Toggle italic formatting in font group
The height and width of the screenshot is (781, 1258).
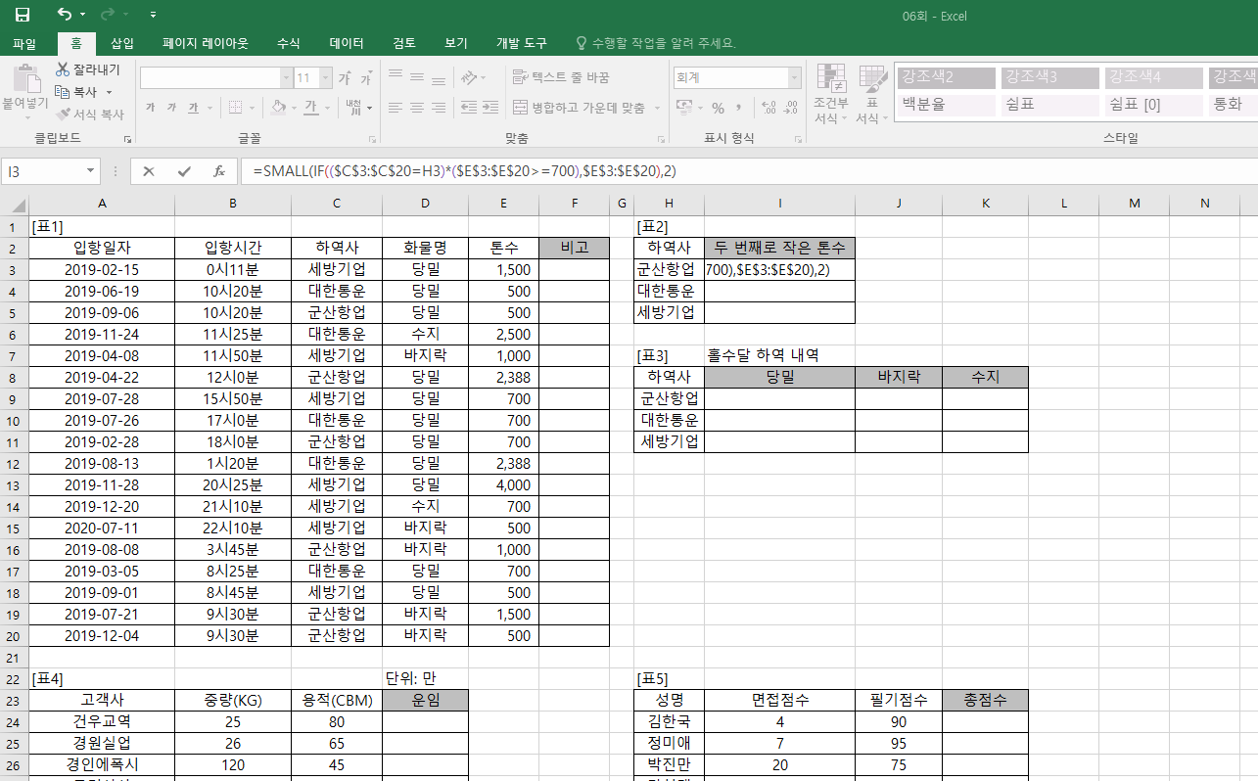(171, 108)
